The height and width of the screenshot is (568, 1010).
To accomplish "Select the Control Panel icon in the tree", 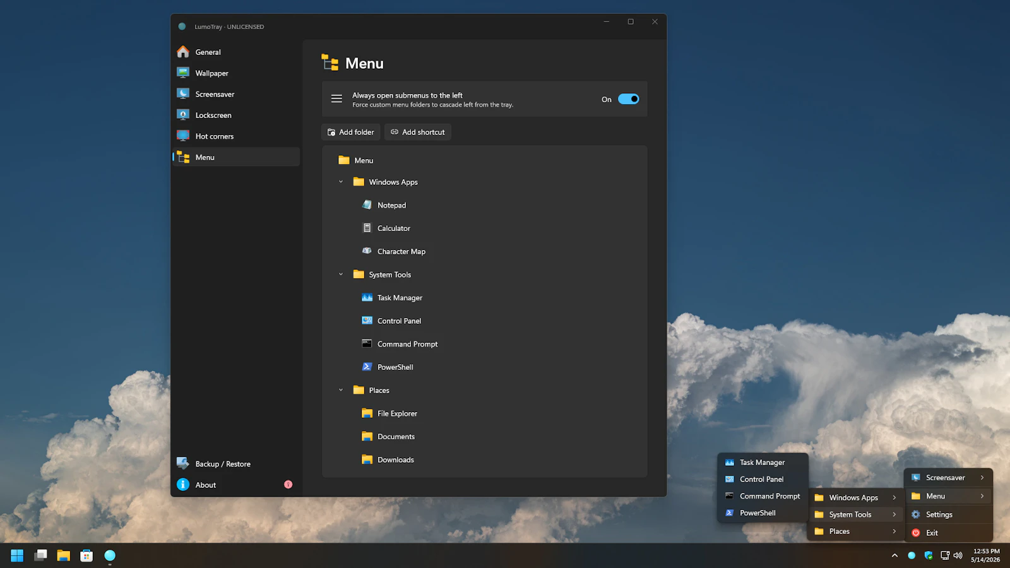I will 367,321.
